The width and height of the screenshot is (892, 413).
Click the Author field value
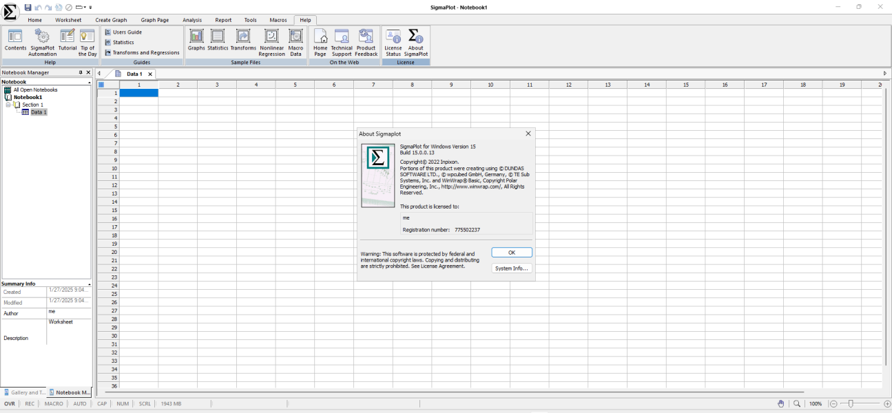coord(69,313)
